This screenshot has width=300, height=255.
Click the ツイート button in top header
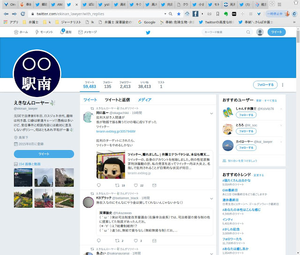coord(277,32)
